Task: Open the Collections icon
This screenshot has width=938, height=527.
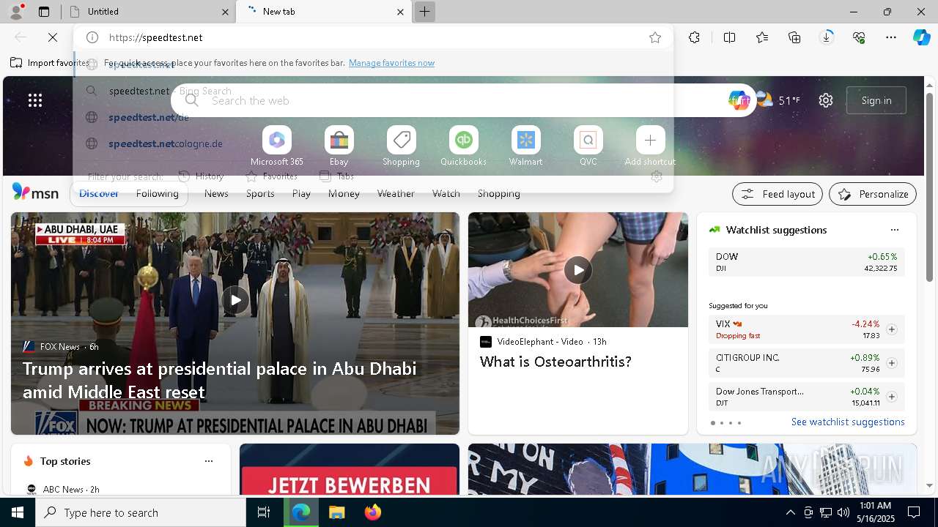Action: [x=794, y=37]
